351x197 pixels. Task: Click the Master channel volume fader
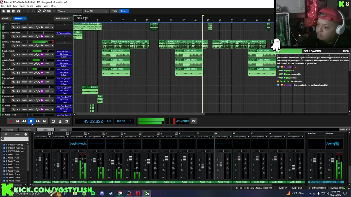point(332,161)
